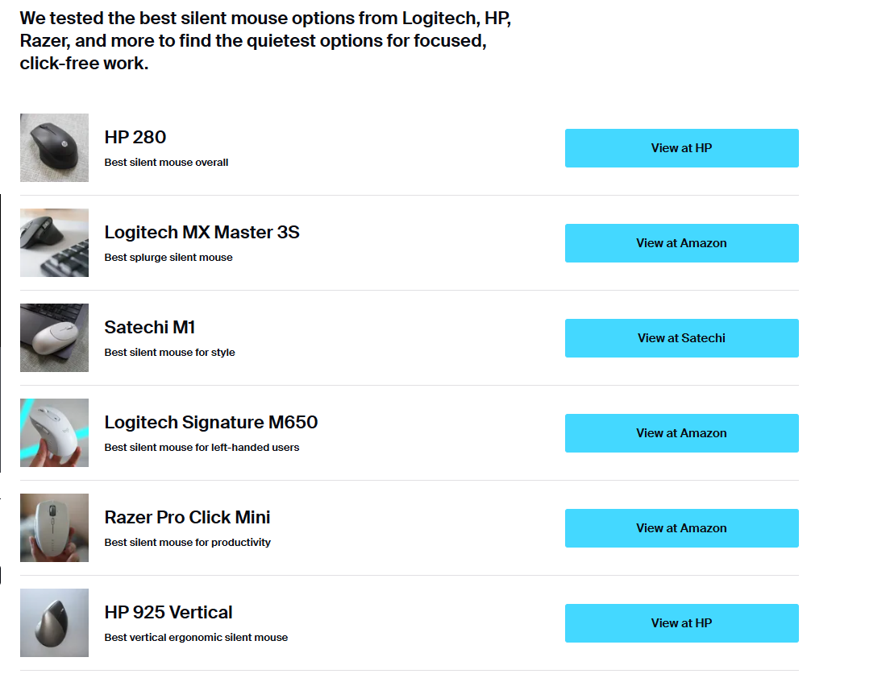Click the HP 925 Vertical mouse thumbnail
890x678 pixels.
pyautogui.click(x=54, y=622)
